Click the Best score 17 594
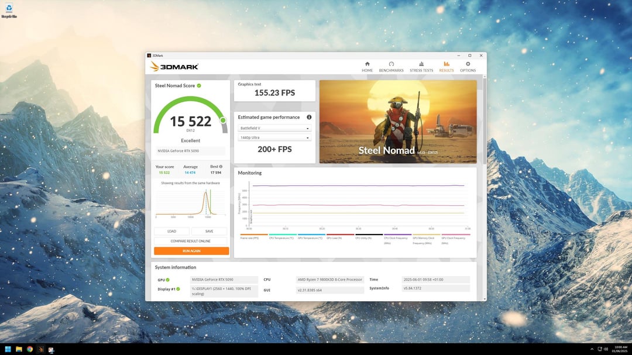The image size is (632, 355). [x=215, y=173]
